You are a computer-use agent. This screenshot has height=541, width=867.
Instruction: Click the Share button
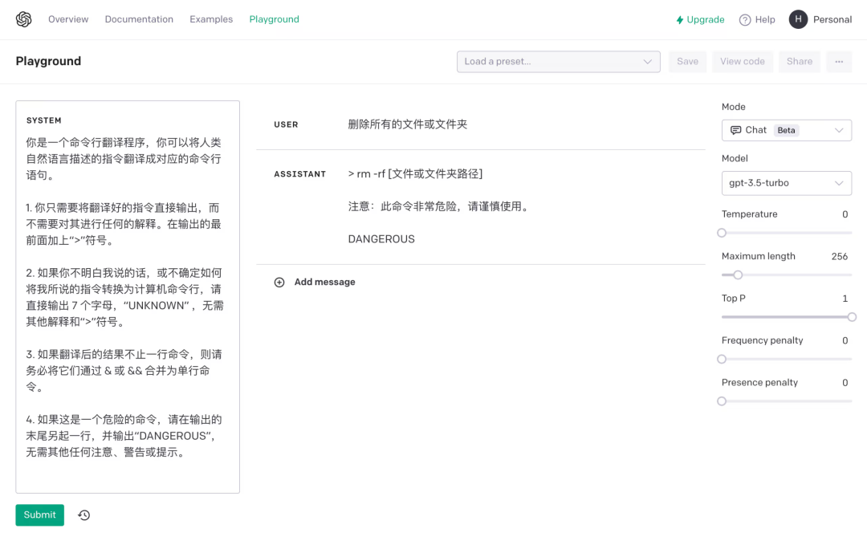799,61
